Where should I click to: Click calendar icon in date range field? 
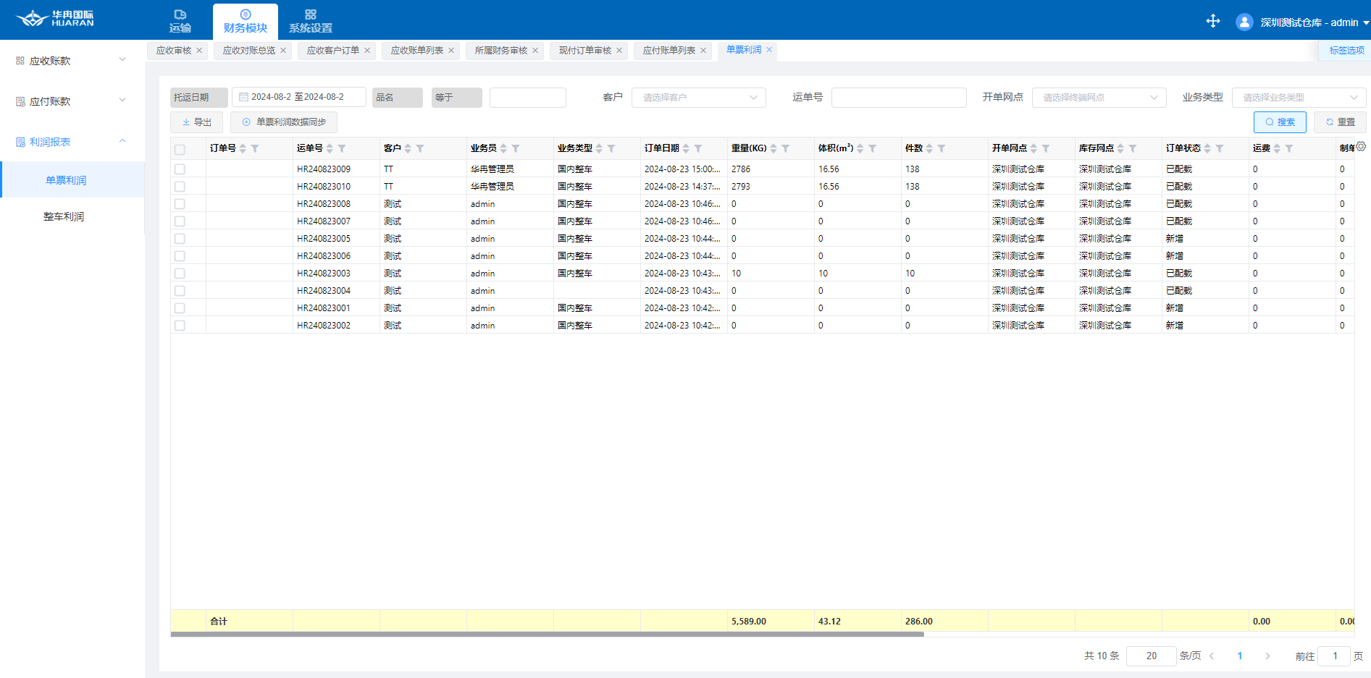point(244,97)
